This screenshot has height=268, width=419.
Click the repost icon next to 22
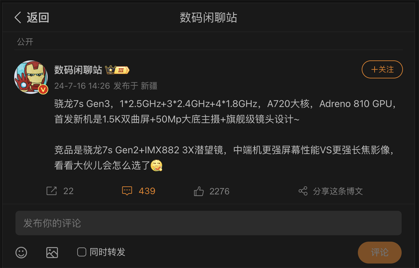[51, 191]
